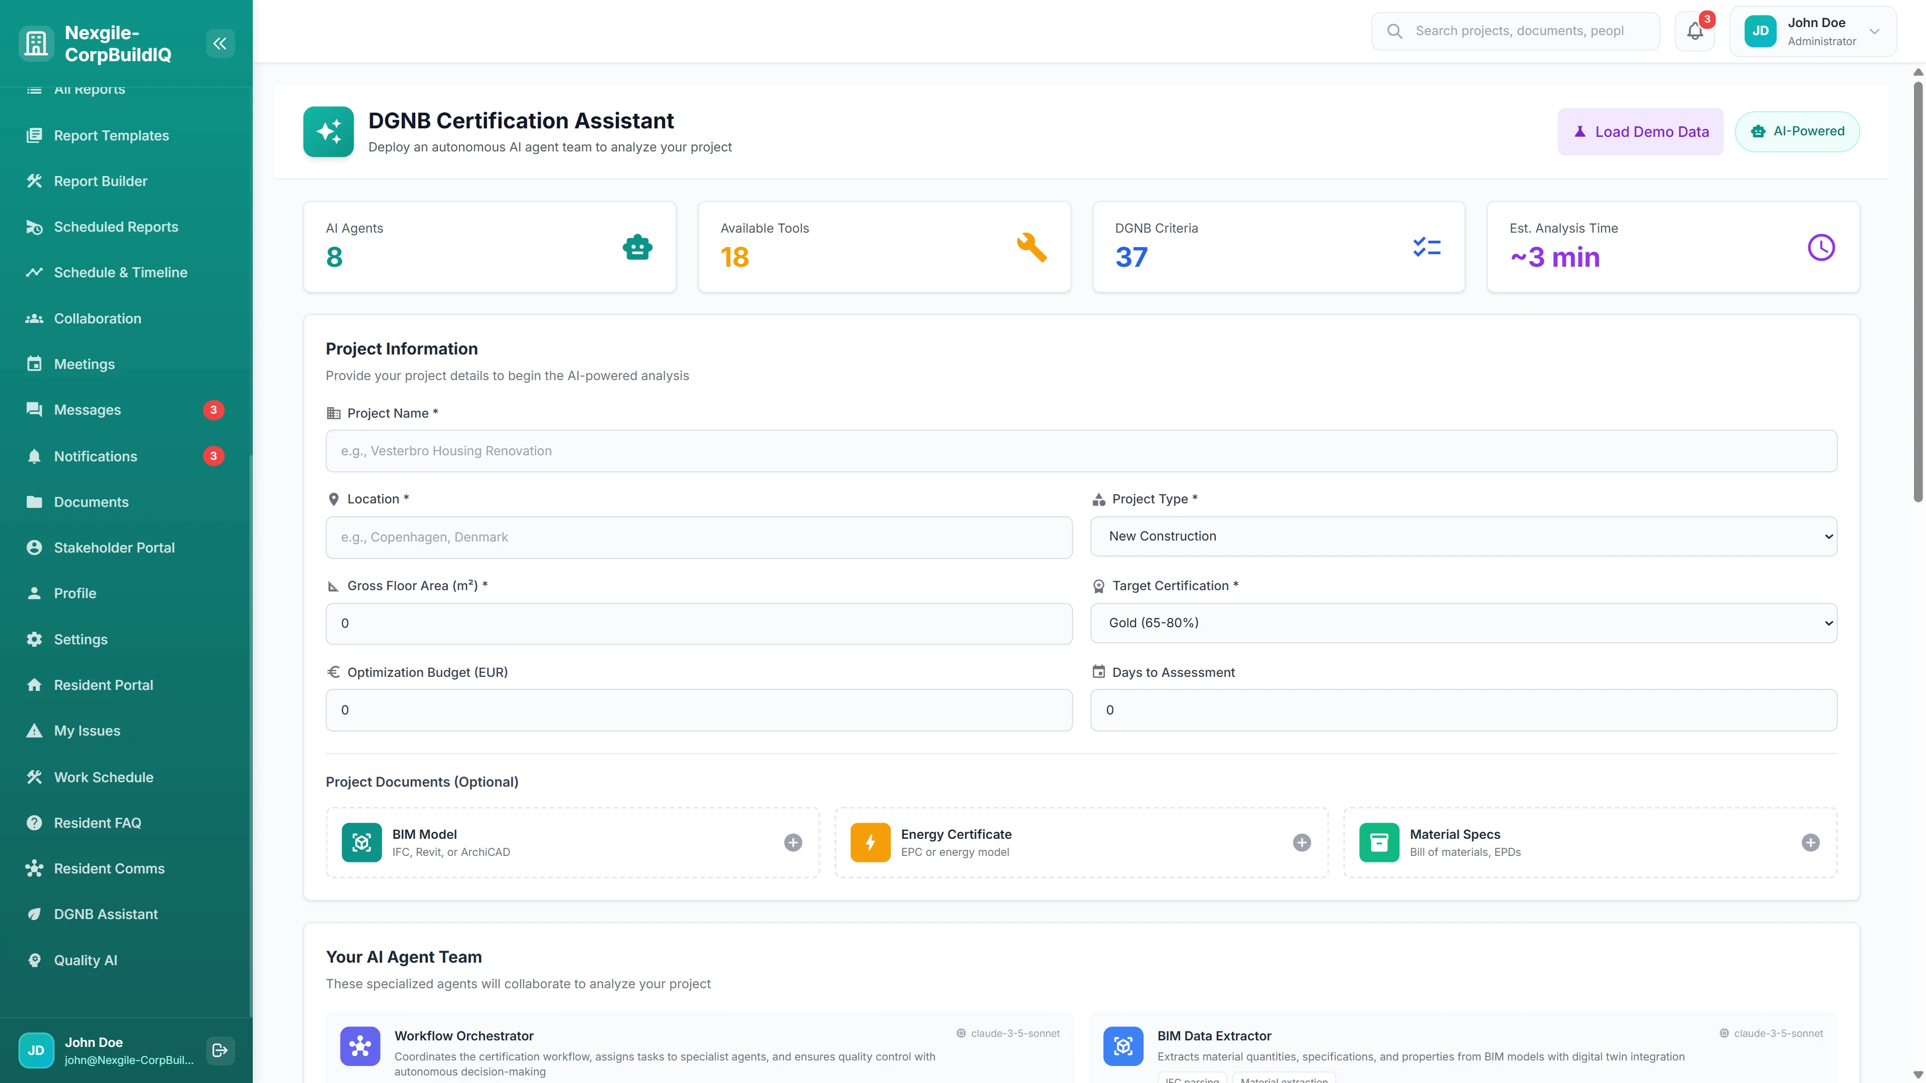Open the Report Builder tool icon

[x=35, y=181]
